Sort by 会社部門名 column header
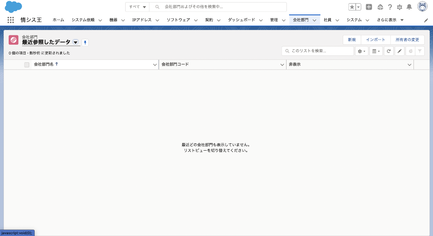This screenshot has height=236, width=433. (x=44, y=64)
